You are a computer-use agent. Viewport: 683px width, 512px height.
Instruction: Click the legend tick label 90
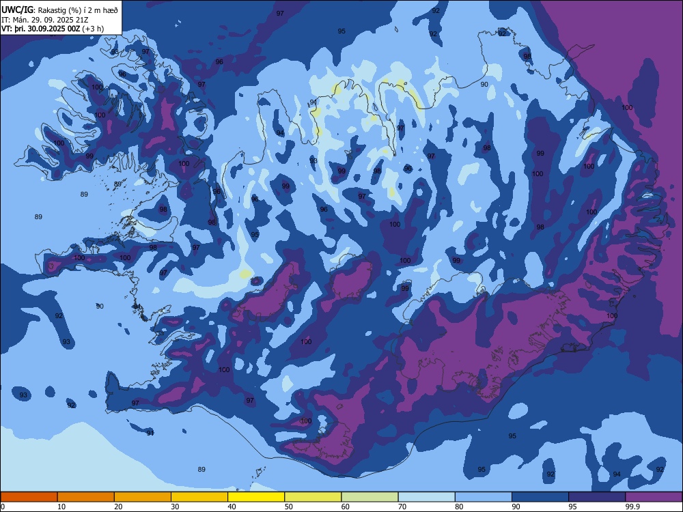[x=516, y=507]
